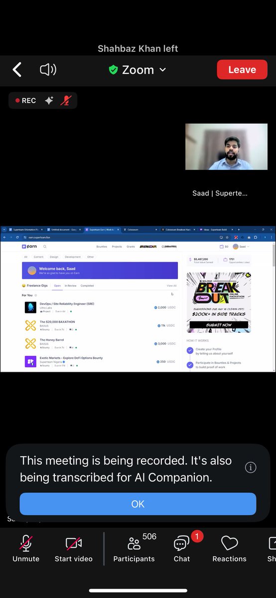Select the Other category filter chip

click(91, 257)
